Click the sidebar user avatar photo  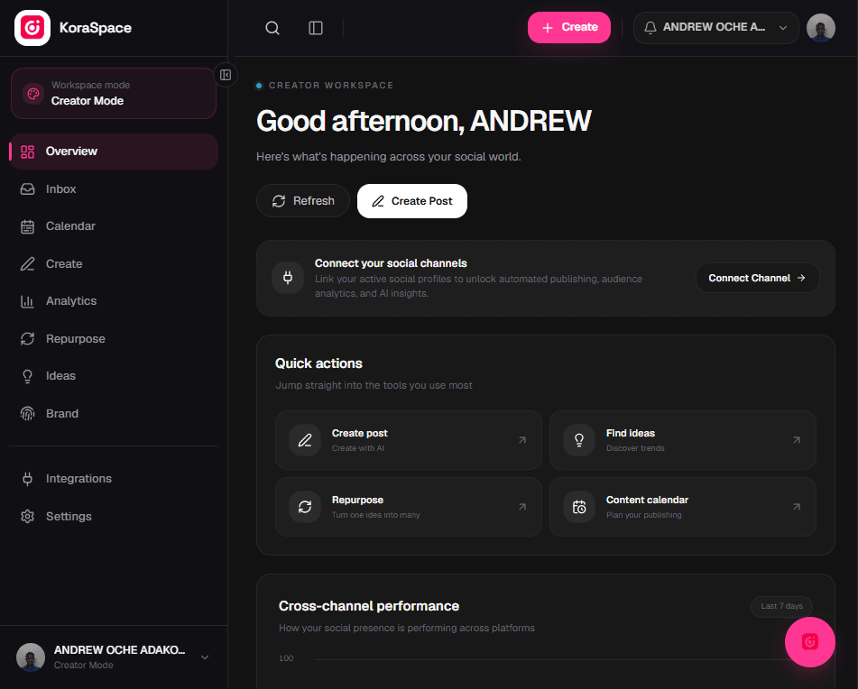point(31,657)
